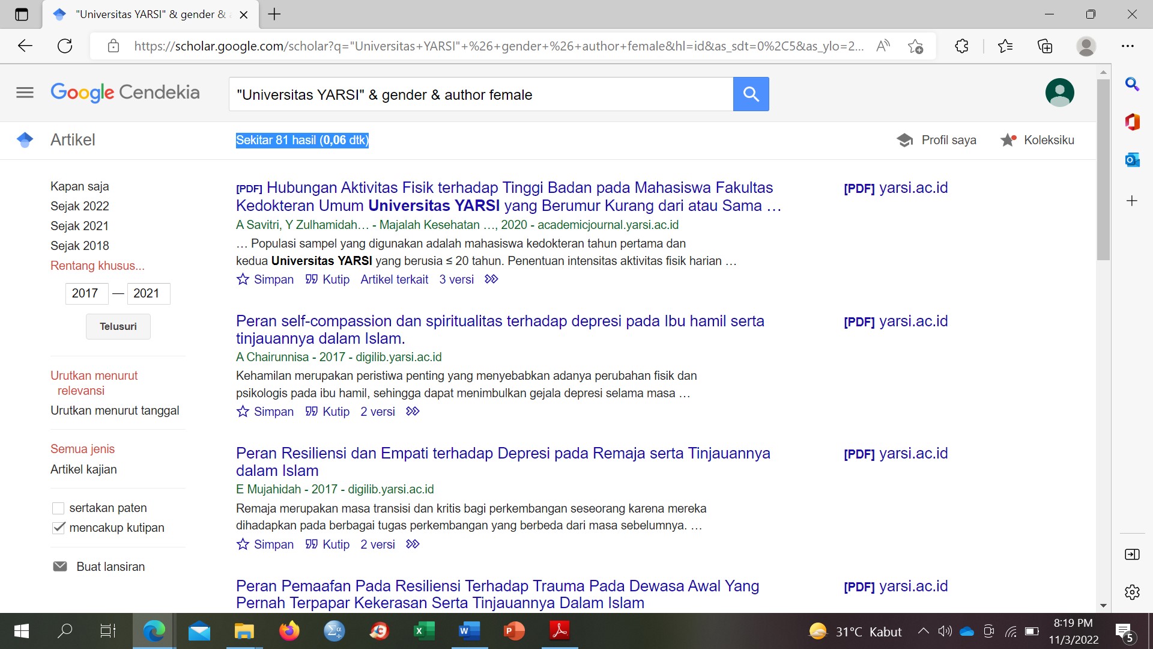This screenshot has width=1153, height=649.
Task: Open the Office icon in Edge sidebar
Action: pos(1132,122)
